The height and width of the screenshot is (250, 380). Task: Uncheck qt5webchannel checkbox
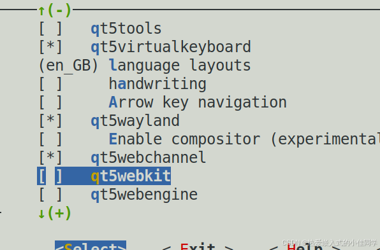click(x=50, y=158)
